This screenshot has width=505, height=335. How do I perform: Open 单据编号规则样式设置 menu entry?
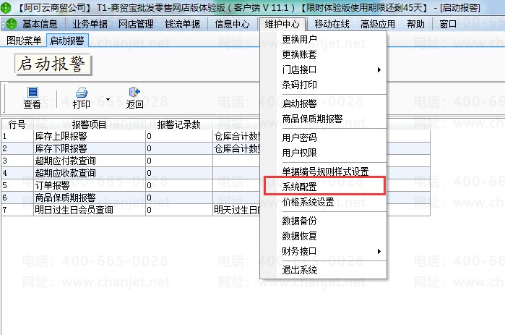point(324,171)
